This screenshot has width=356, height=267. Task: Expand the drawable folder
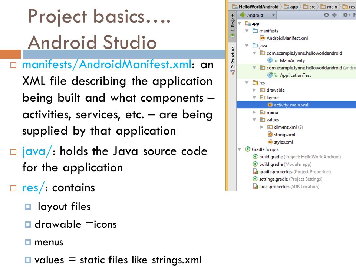click(x=254, y=90)
